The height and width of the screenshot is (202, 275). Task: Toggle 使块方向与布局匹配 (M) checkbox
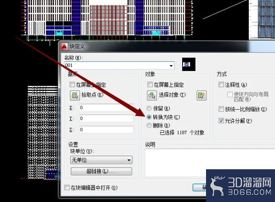(x=229, y=95)
